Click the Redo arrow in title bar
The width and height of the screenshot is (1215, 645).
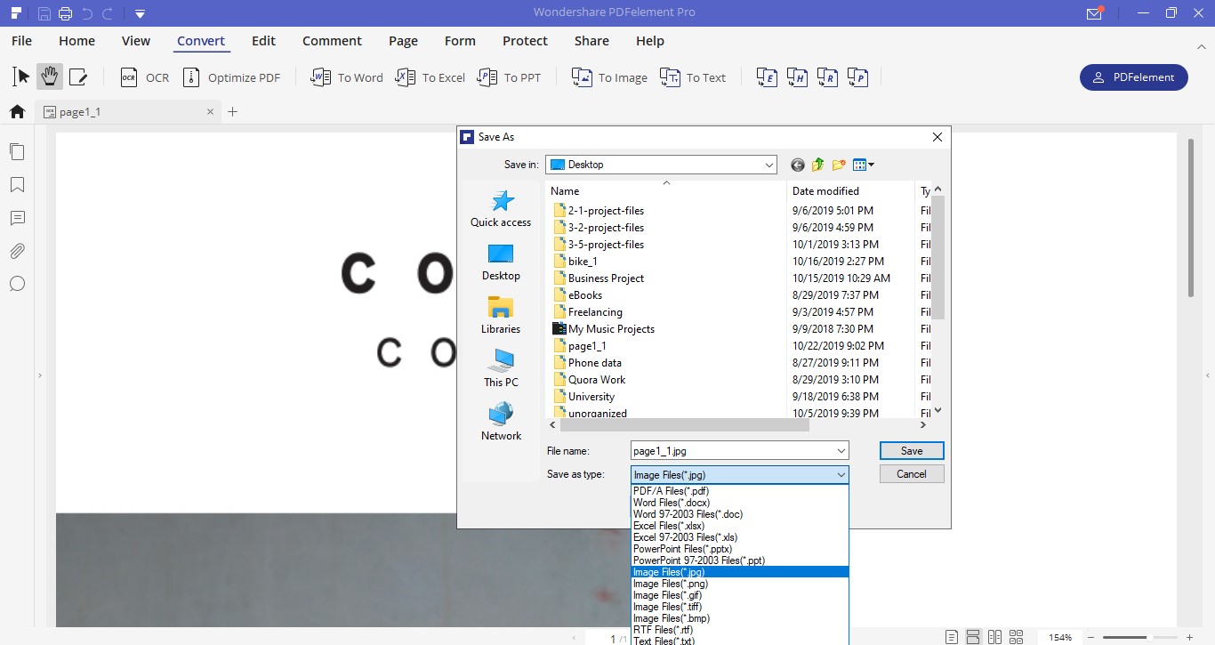point(108,13)
